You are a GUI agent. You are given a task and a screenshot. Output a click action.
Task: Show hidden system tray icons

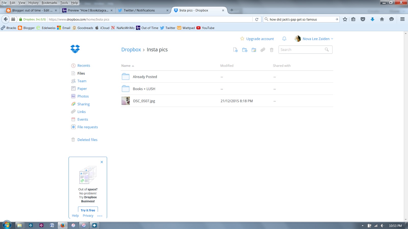[x=363, y=226]
